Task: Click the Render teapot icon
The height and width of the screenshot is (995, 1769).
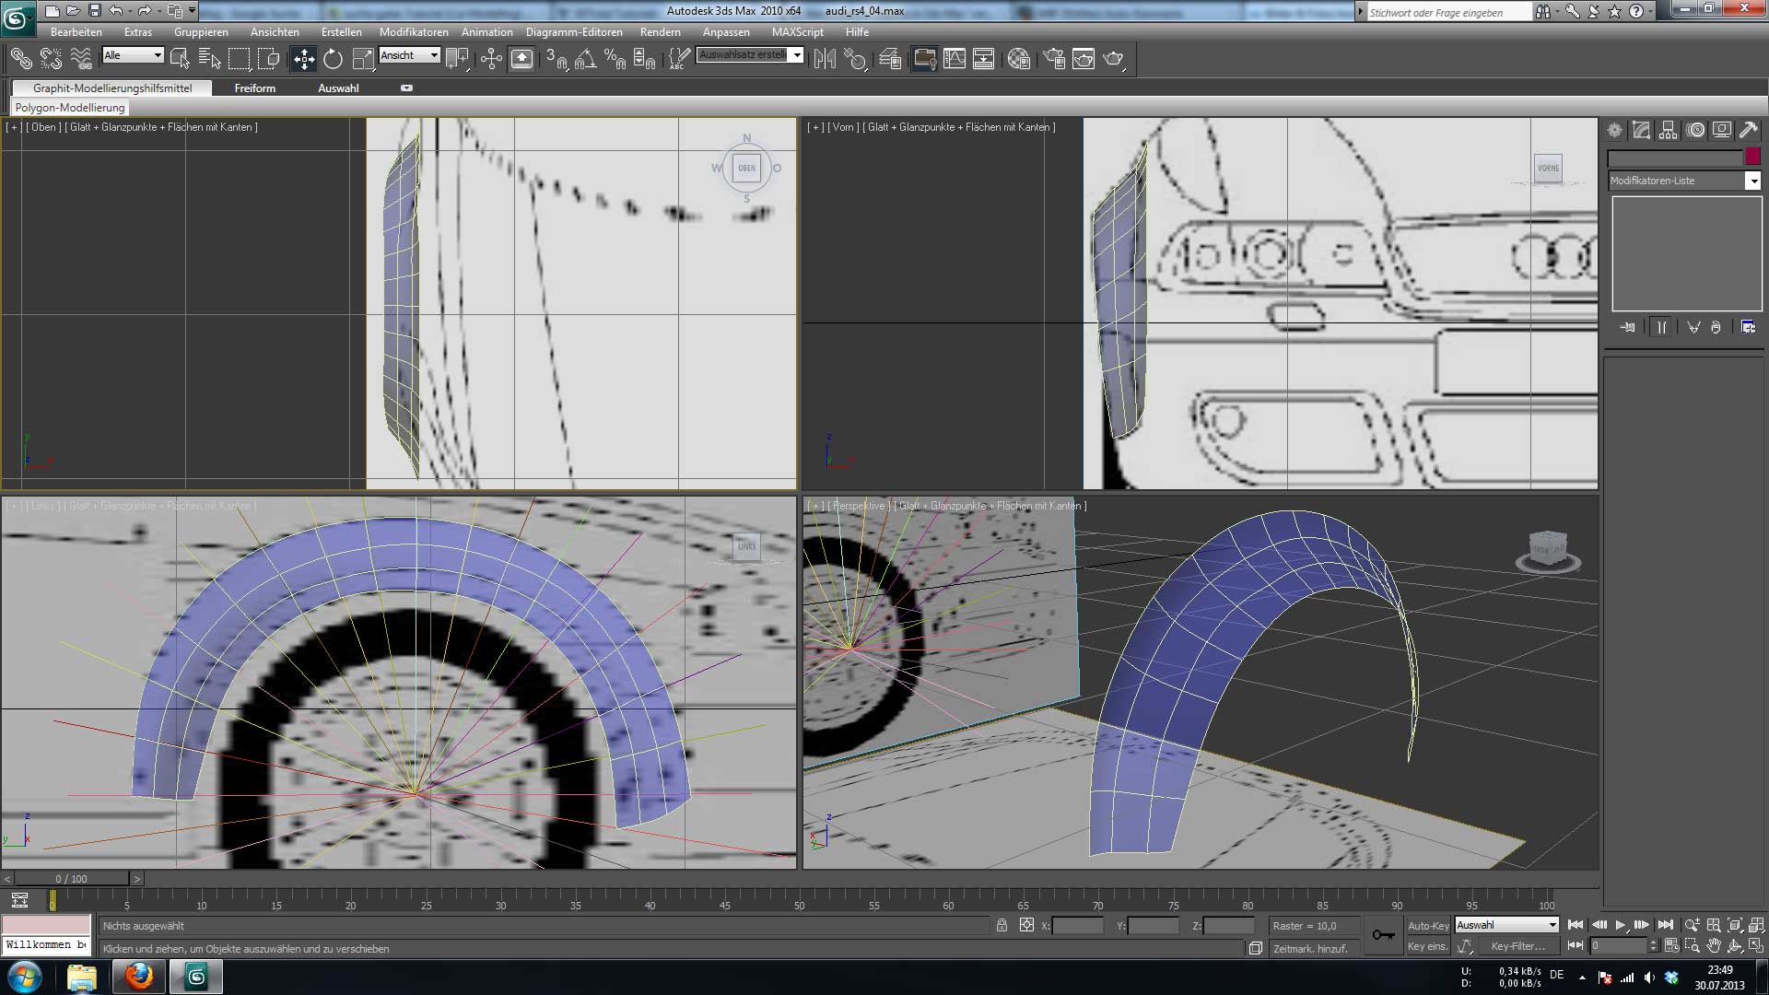Action: pyautogui.click(x=1113, y=59)
